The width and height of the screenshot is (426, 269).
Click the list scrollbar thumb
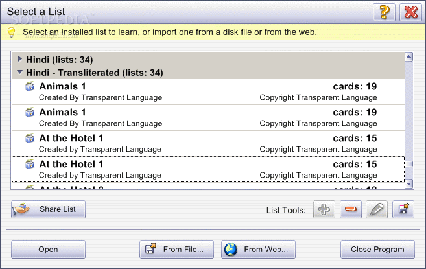(409, 164)
